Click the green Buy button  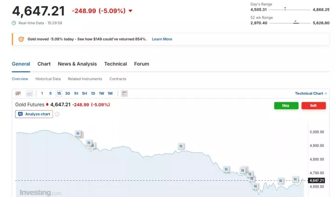click(x=286, y=105)
